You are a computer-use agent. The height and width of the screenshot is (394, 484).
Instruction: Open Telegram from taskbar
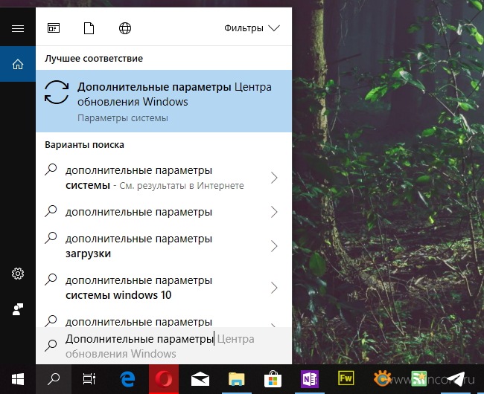(x=456, y=379)
